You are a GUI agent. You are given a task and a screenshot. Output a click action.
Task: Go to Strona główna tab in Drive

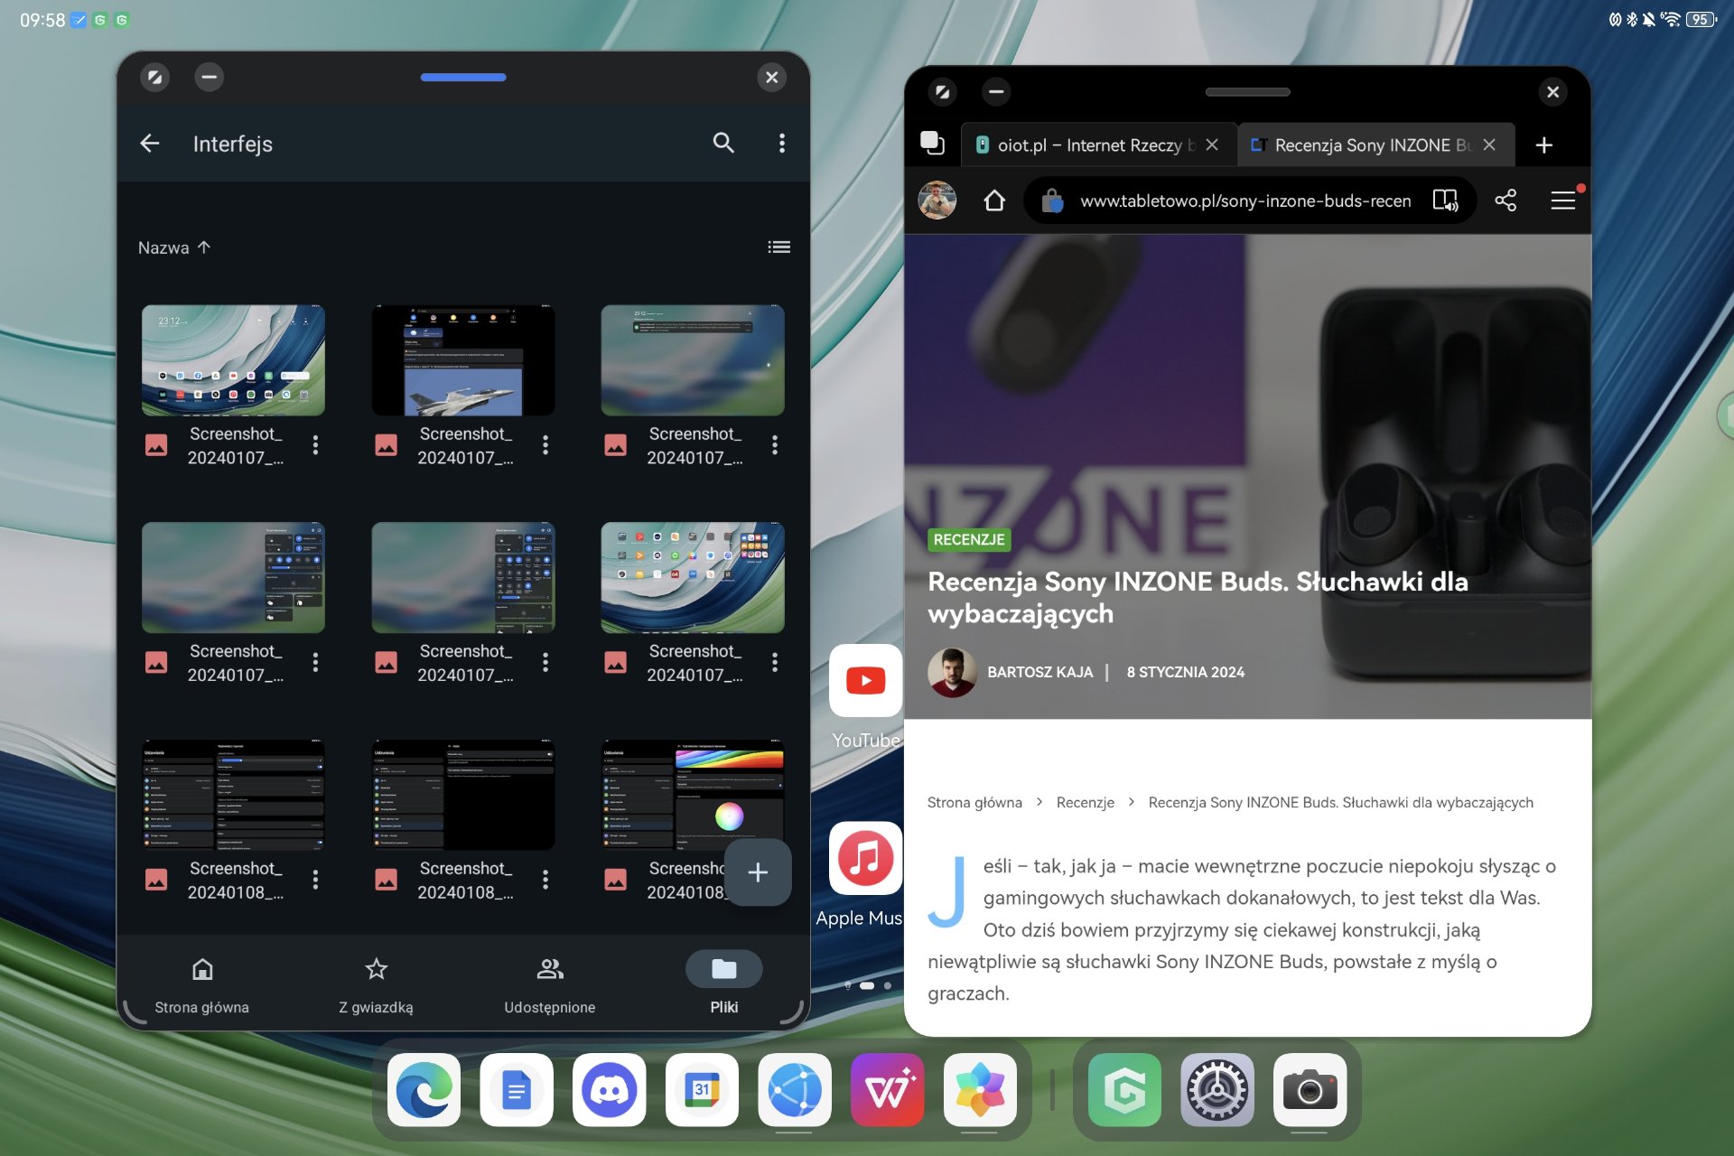pyautogui.click(x=202, y=984)
